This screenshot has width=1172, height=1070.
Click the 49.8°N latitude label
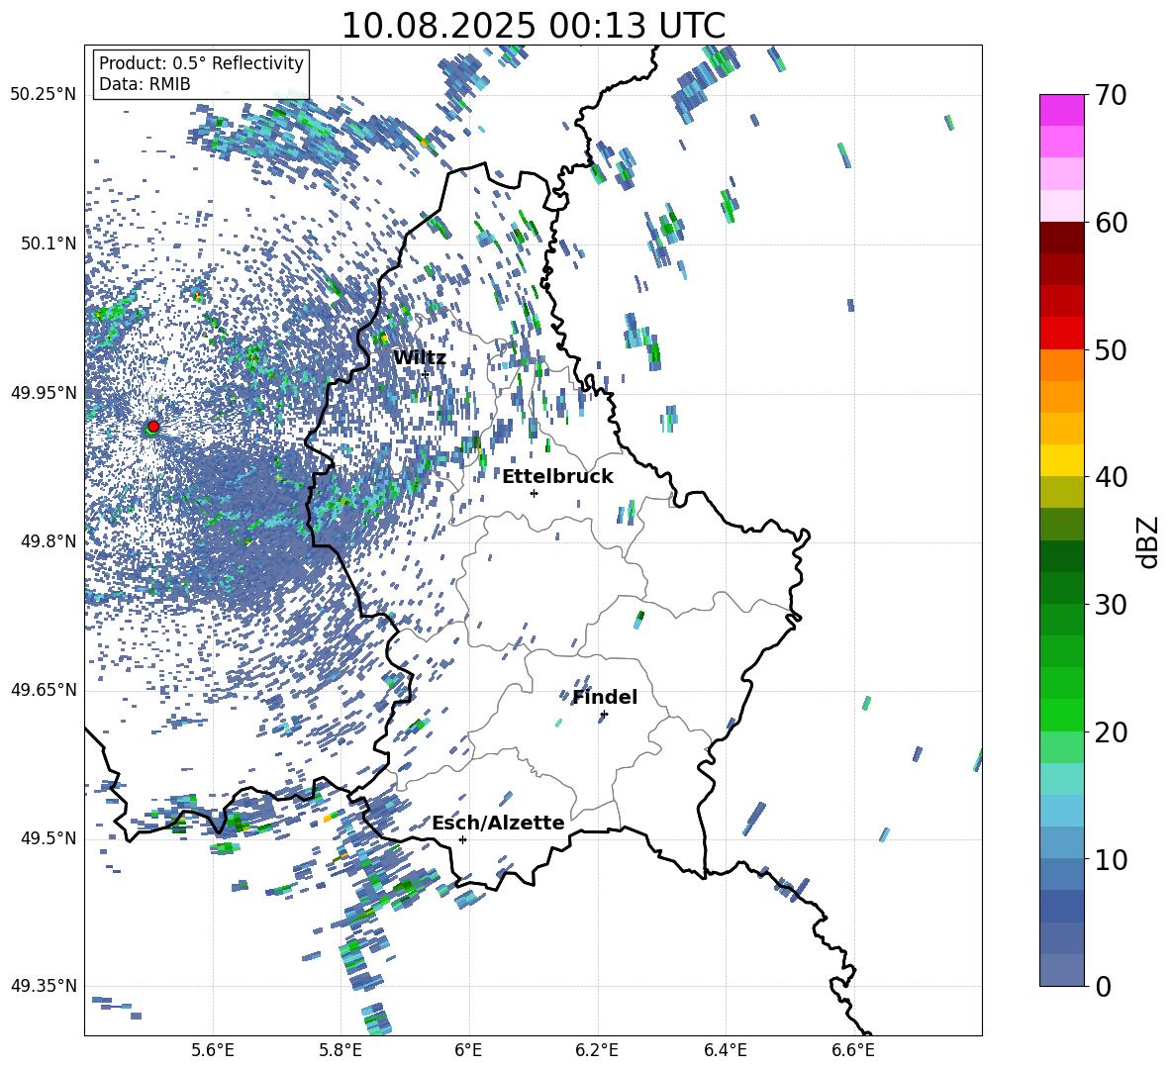(x=49, y=541)
